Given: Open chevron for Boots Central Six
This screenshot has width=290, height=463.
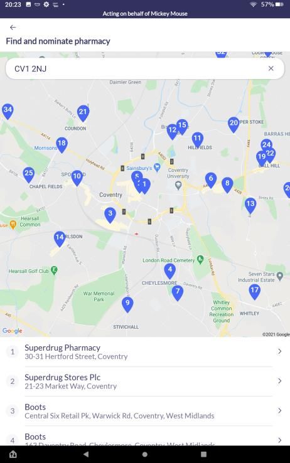Looking at the screenshot, I should pos(279,411).
